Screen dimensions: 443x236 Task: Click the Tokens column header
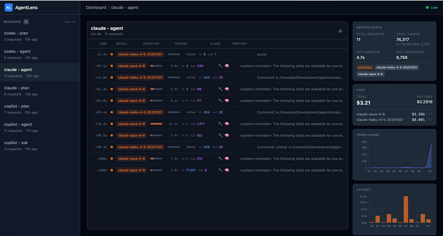(181, 44)
